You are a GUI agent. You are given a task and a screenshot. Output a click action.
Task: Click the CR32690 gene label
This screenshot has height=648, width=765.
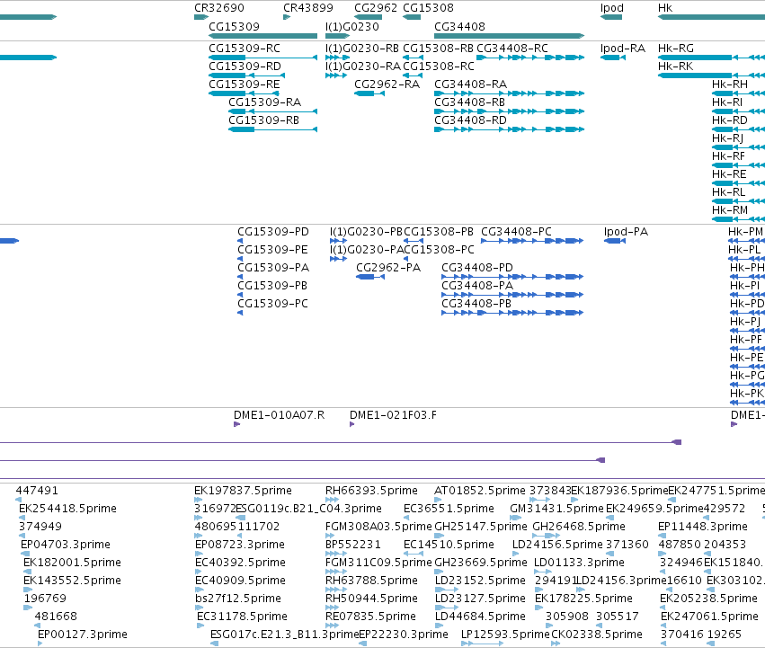[x=219, y=8]
